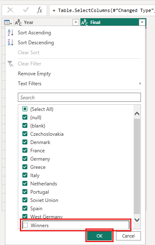Open the table menu icon beside Year

pyautogui.click(x=8, y=22)
